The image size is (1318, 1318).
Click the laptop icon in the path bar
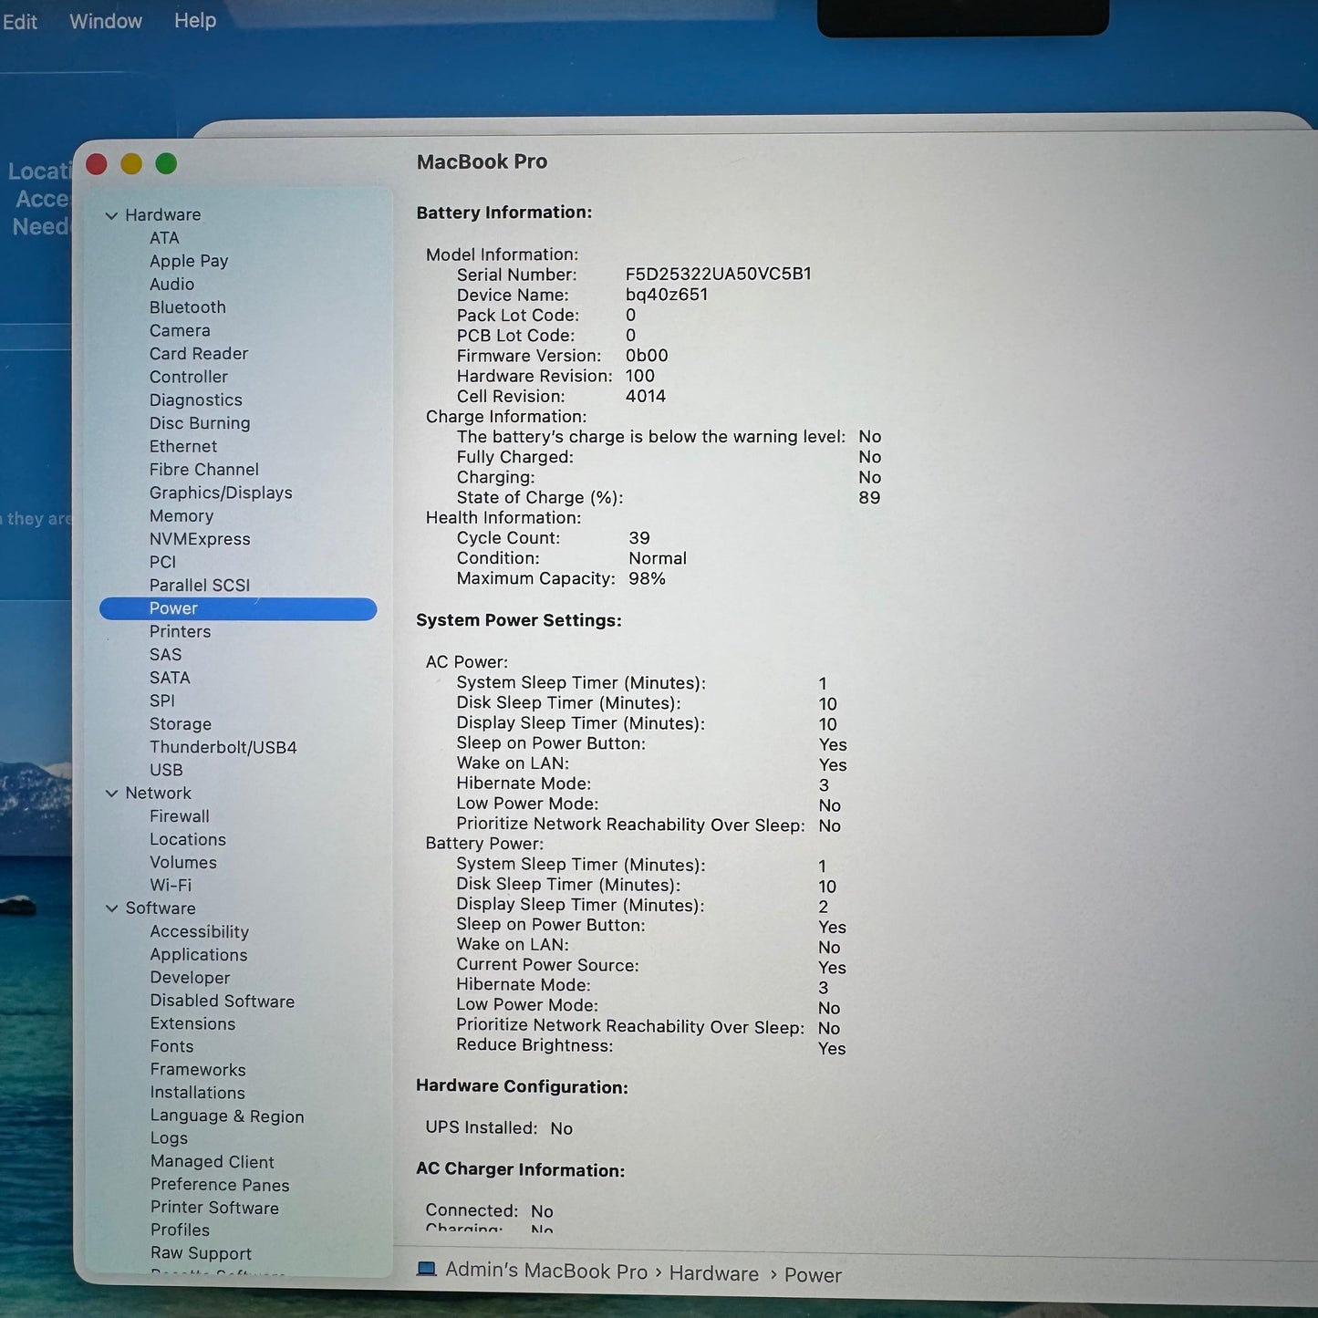tap(426, 1269)
